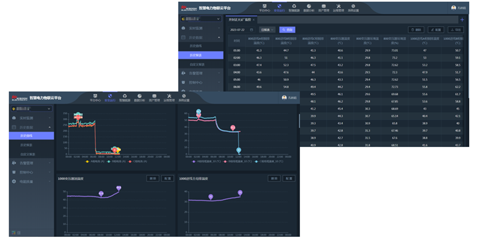Open 运维管理 wrench icon in bottom-left window
The width and height of the screenshot is (492, 239).
[x=169, y=98]
